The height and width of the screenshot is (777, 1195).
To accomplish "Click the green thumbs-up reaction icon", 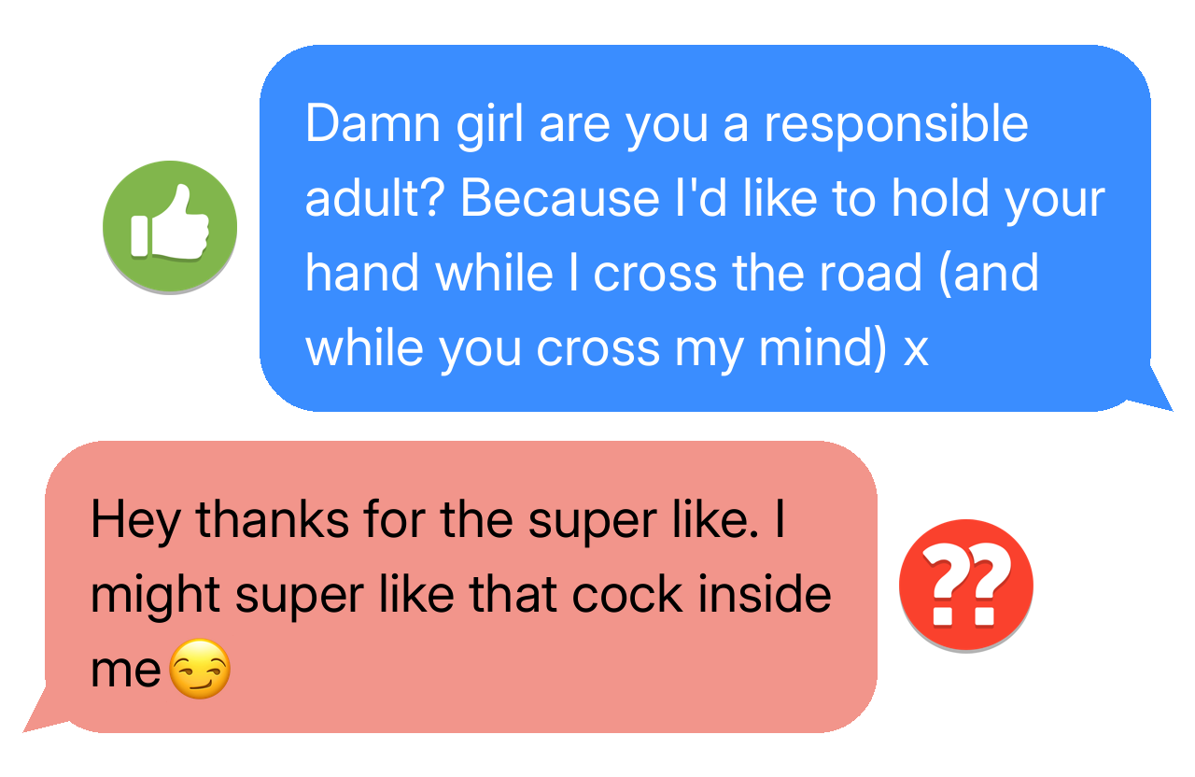I will 170,227.
